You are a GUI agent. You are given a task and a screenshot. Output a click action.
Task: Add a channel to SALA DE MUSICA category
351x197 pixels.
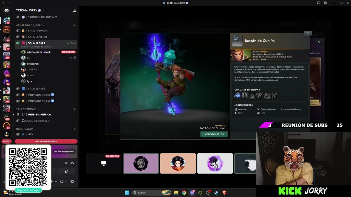click(74, 109)
